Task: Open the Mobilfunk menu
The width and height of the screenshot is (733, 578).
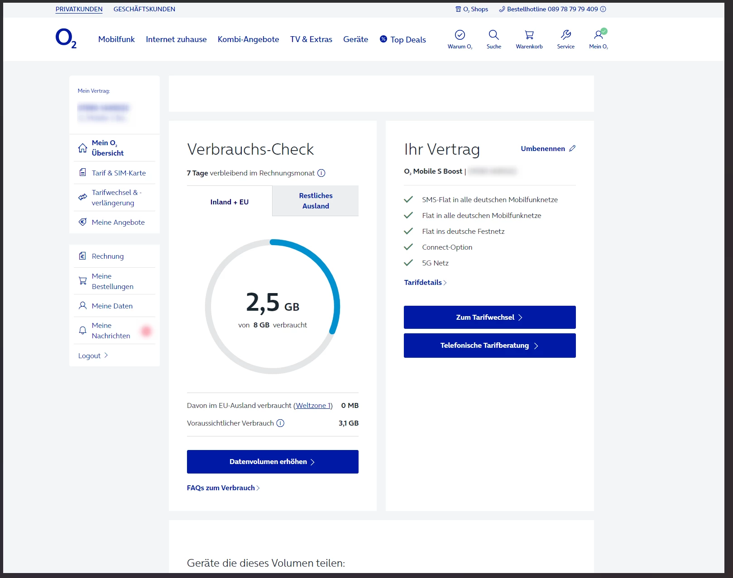Action: tap(116, 39)
